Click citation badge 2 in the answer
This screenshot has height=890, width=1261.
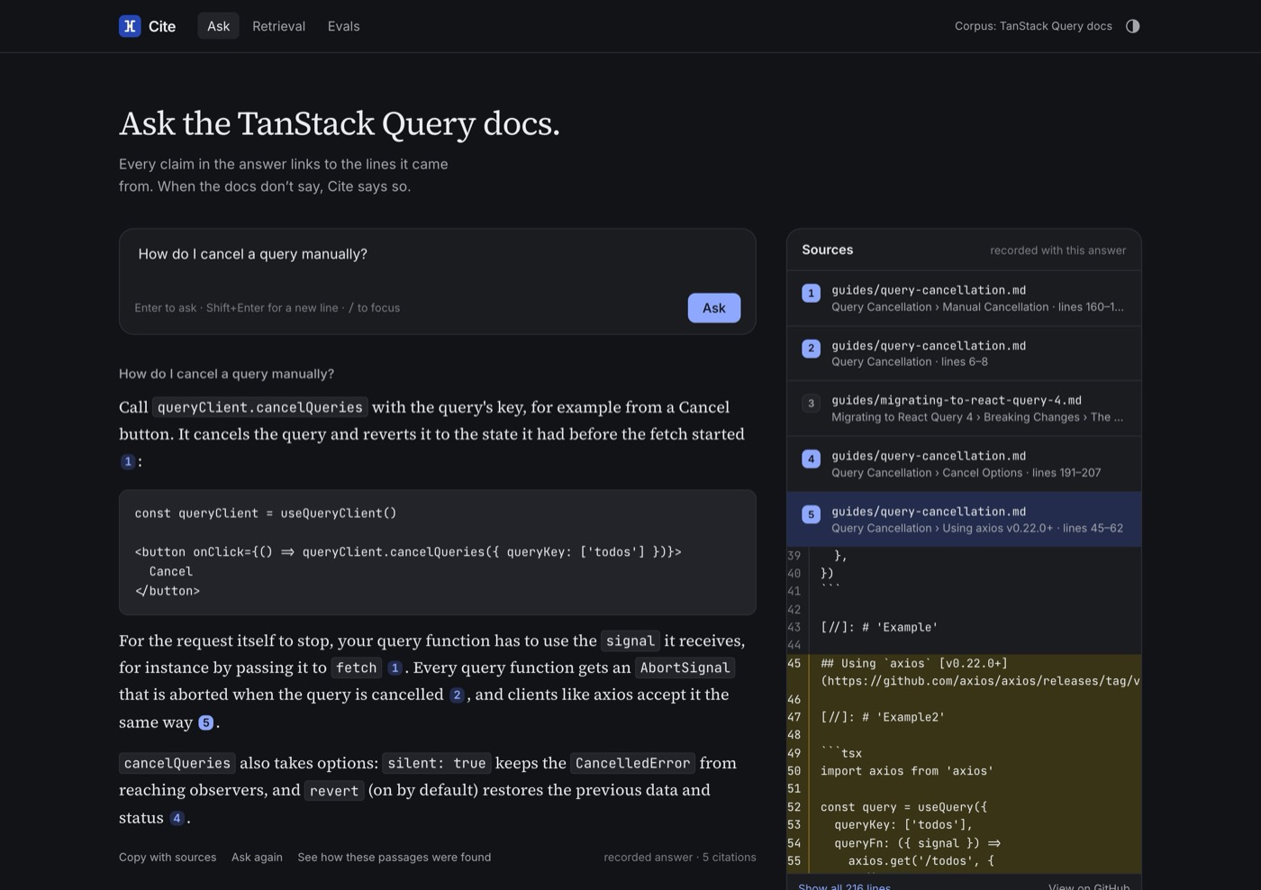[x=457, y=695]
